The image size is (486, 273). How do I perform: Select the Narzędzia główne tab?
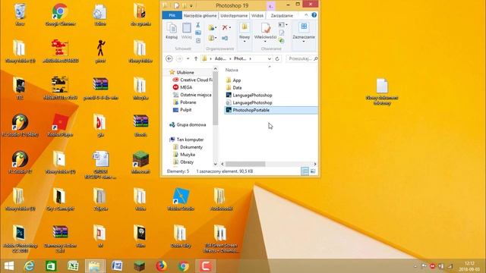(200, 15)
